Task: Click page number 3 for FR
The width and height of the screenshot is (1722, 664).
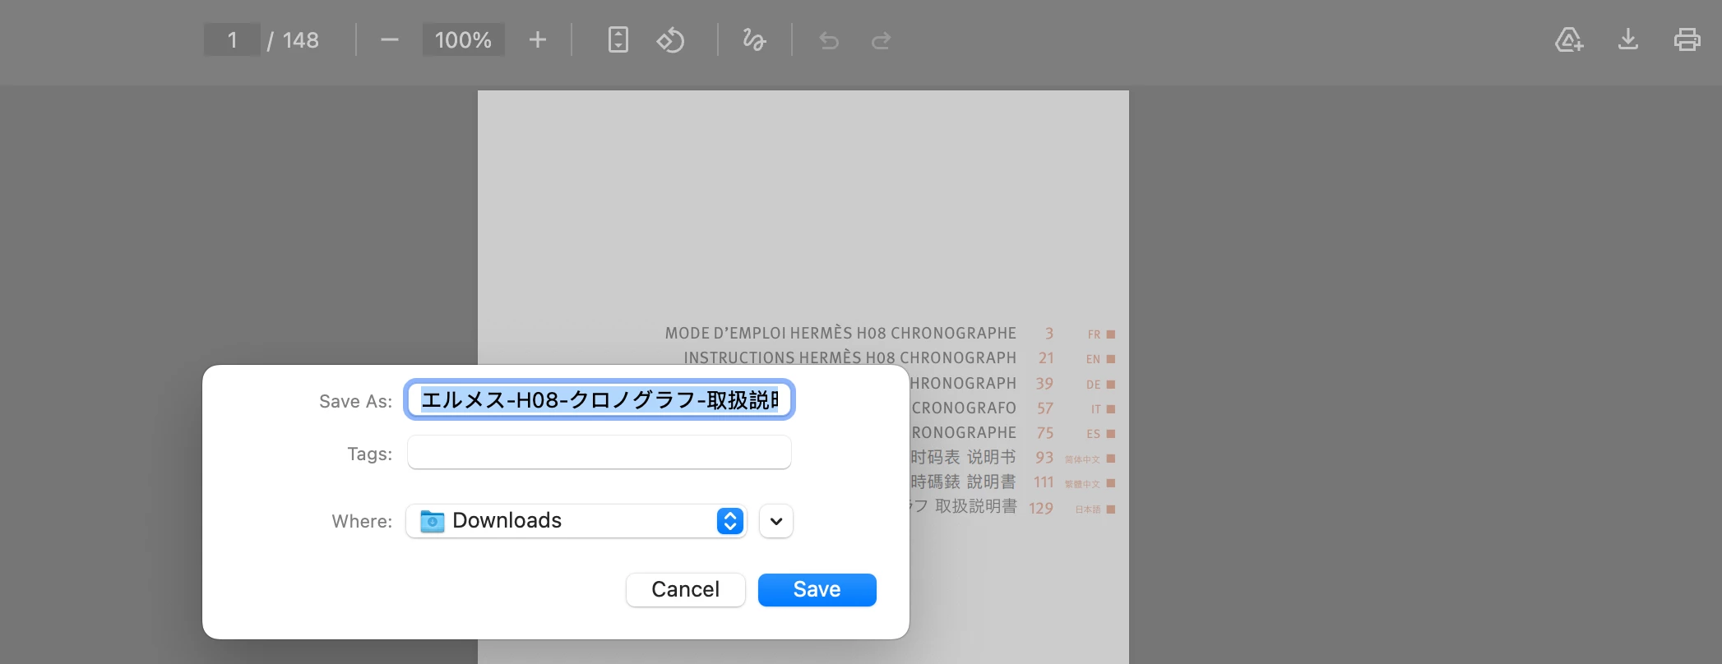Action: [1049, 334]
